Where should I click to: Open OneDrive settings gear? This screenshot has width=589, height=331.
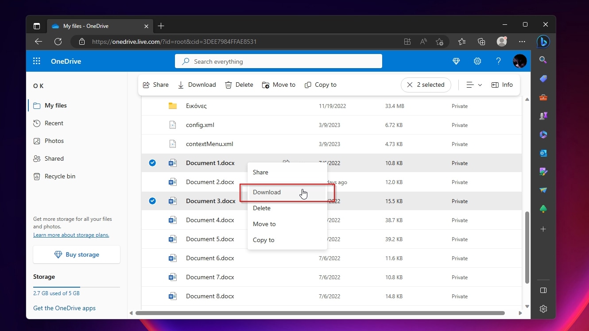pos(477,62)
